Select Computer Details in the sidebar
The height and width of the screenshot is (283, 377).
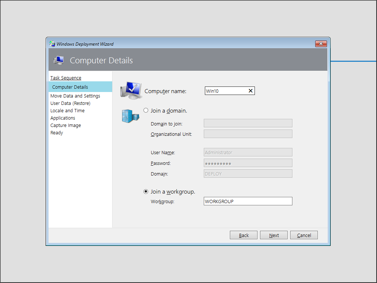[x=70, y=87]
